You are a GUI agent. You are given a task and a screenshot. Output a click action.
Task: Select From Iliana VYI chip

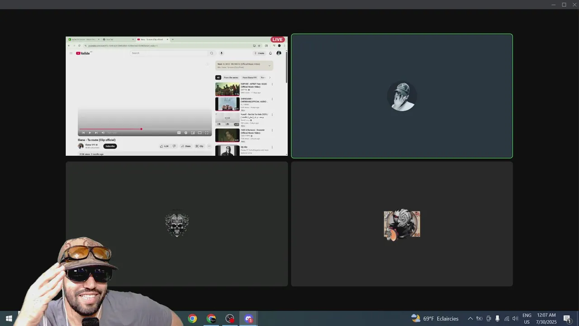249,77
